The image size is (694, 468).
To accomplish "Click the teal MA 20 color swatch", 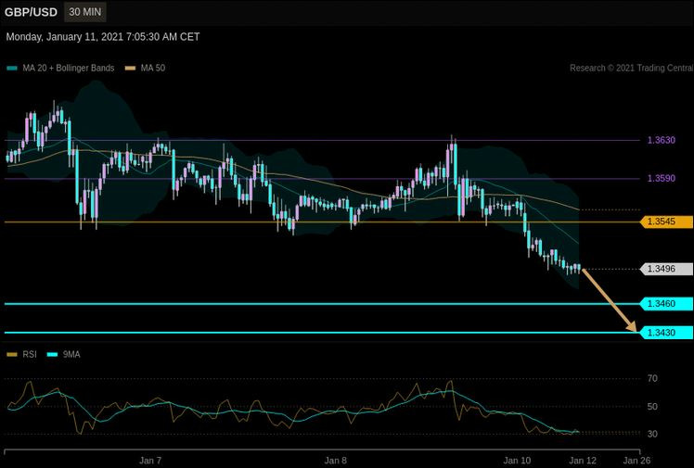I will (12, 68).
